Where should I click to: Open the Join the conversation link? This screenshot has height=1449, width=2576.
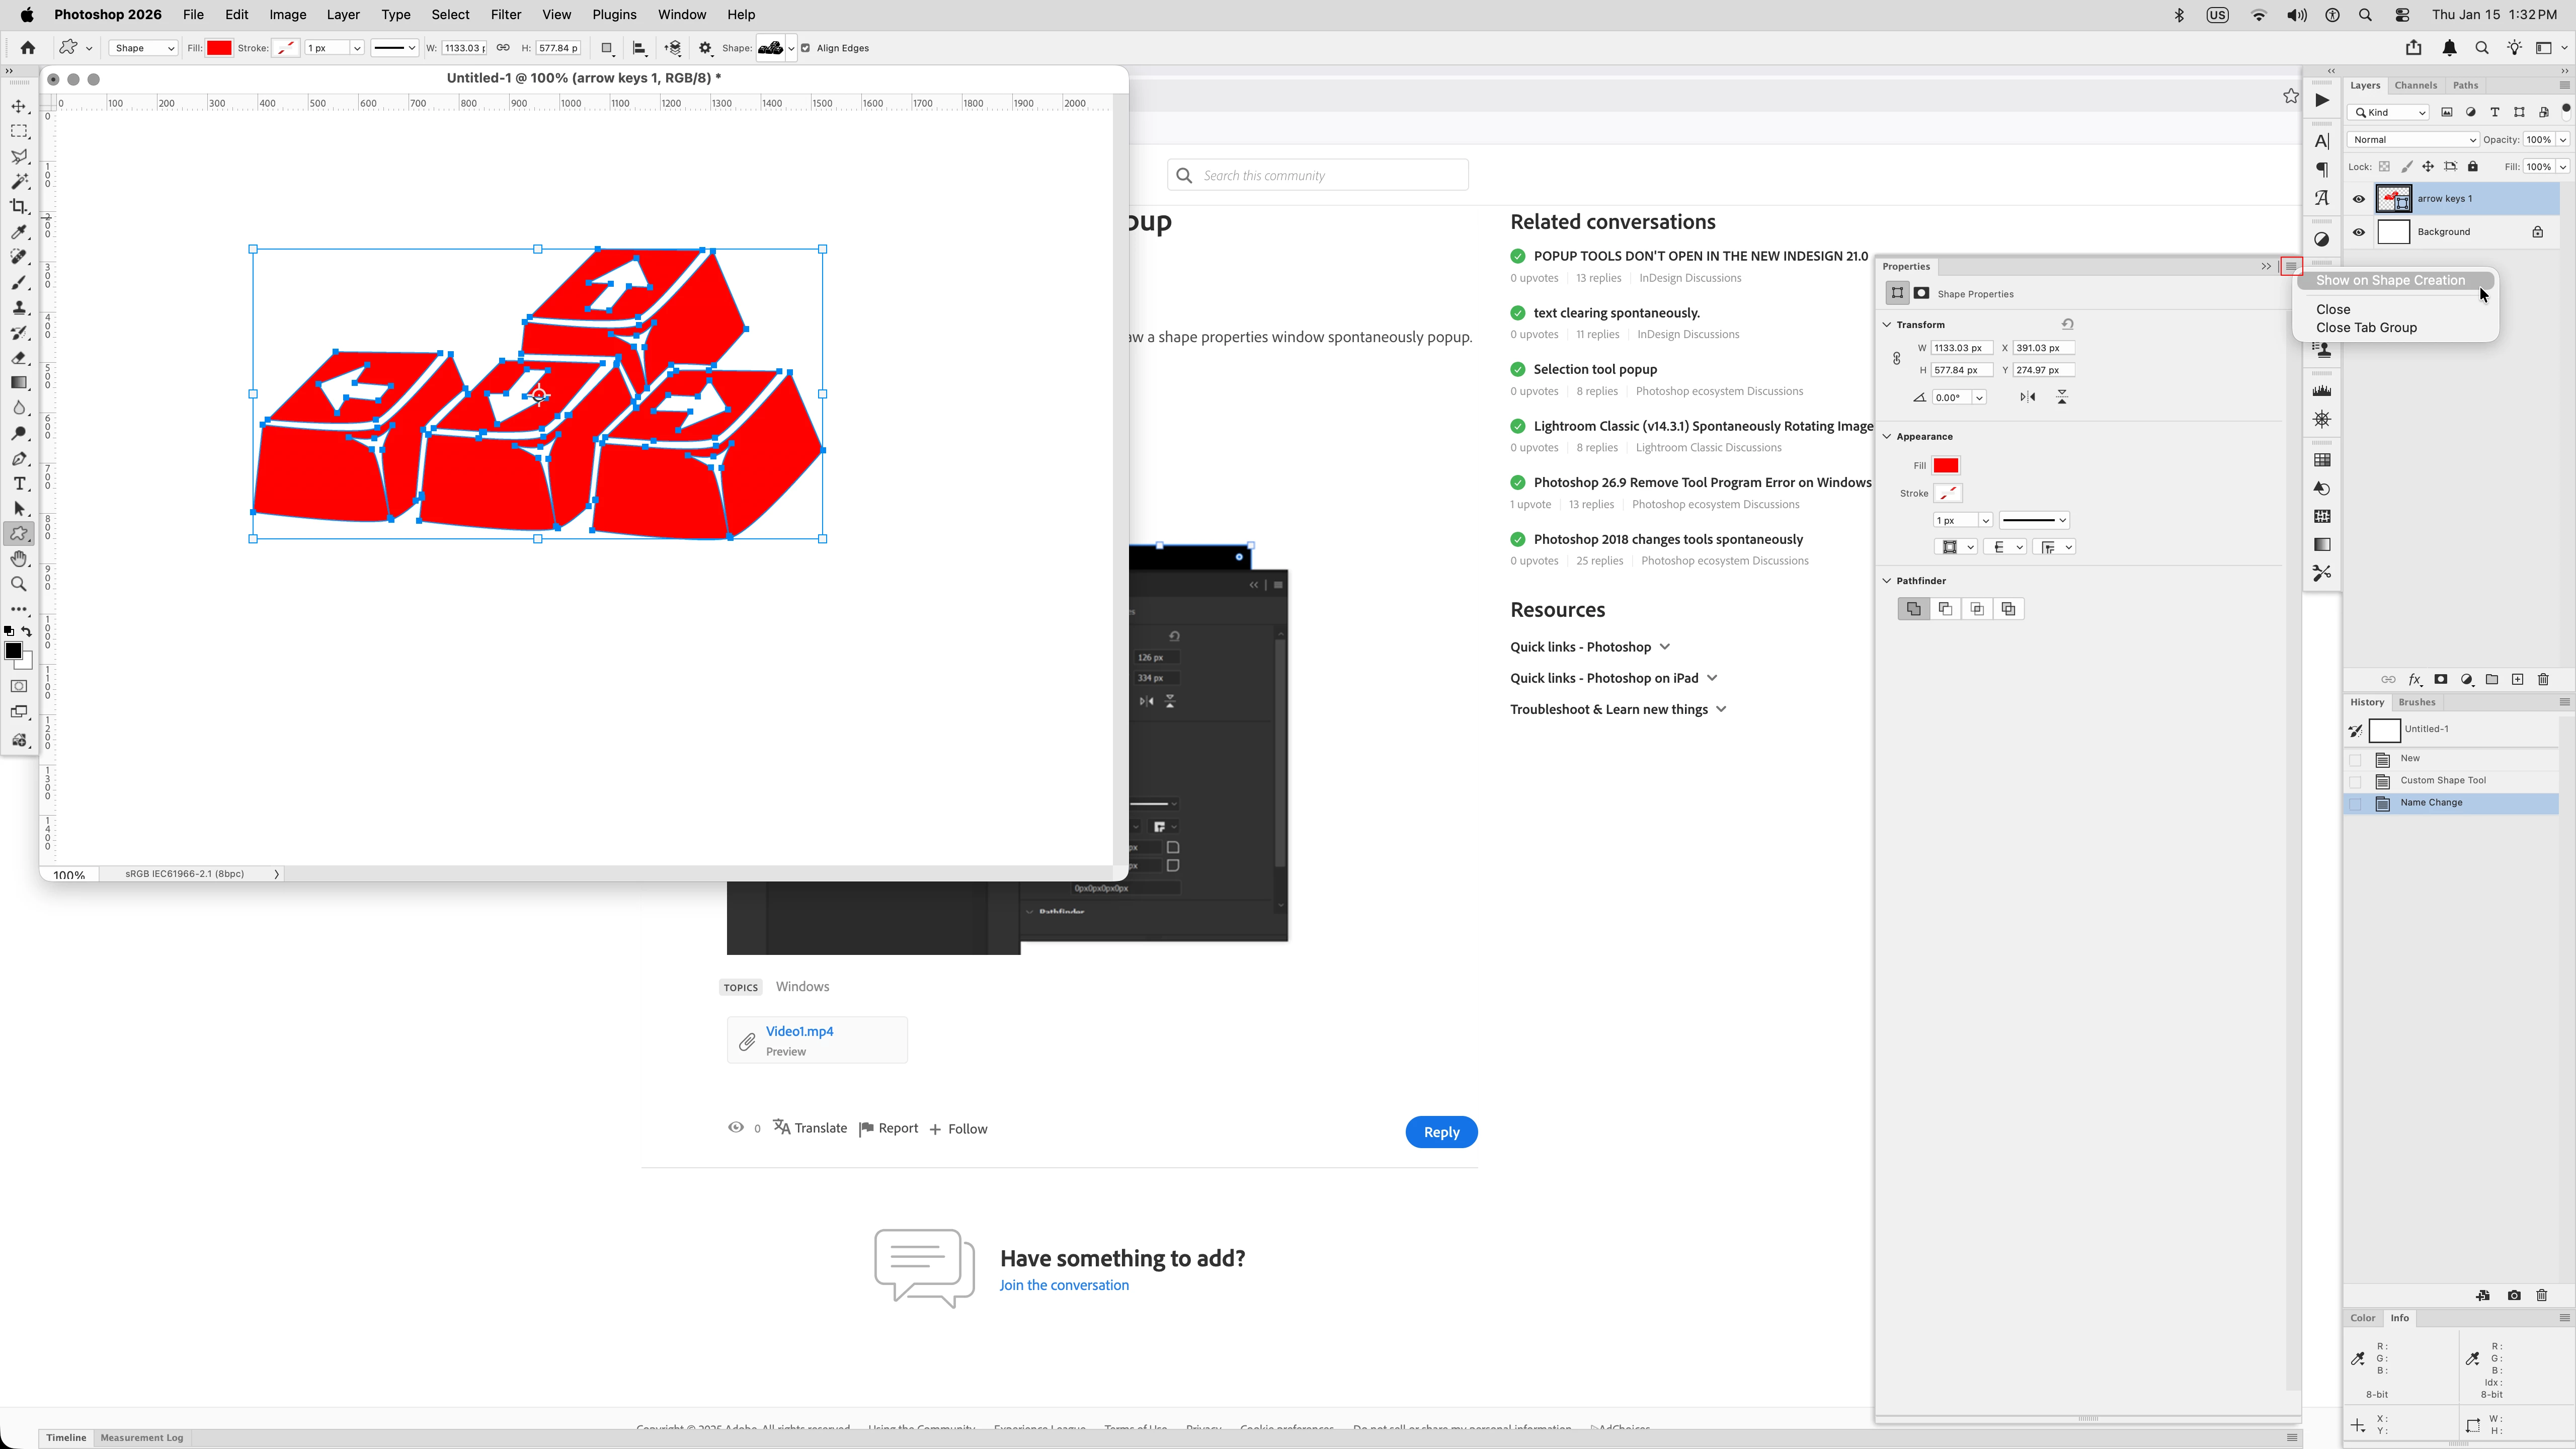click(x=1064, y=1286)
